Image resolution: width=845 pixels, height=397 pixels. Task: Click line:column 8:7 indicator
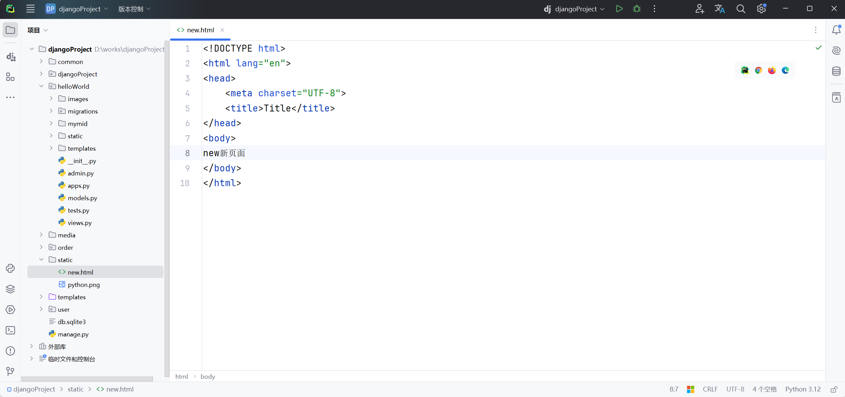pyautogui.click(x=674, y=389)
